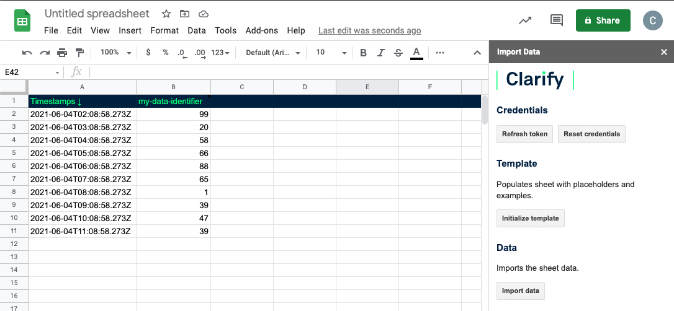Viewport: 674px width, 311px height.
Task: Toggle bold formatting
Action: pos(364,53)
